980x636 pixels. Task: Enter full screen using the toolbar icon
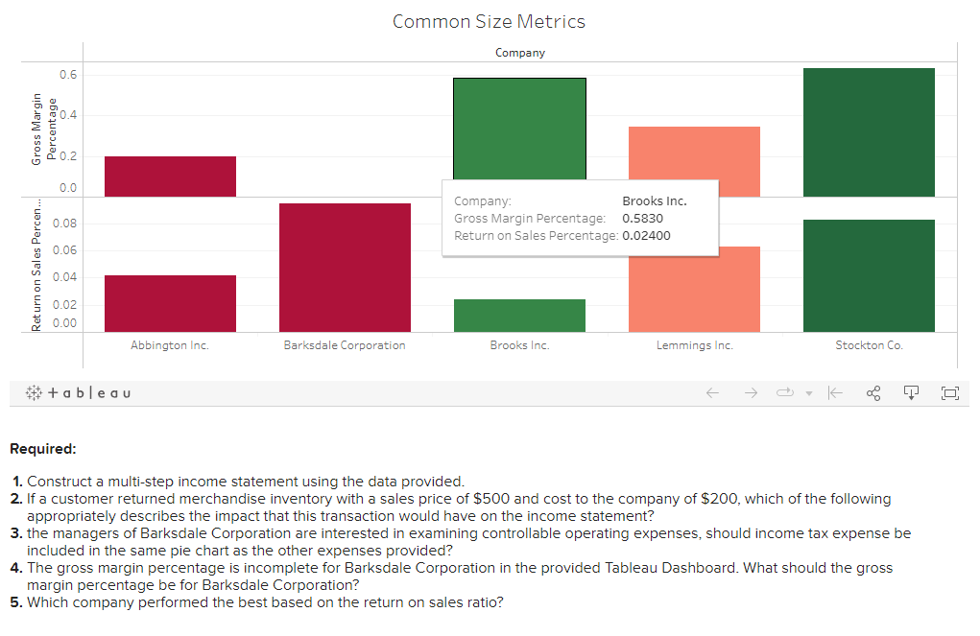(949, 392)
